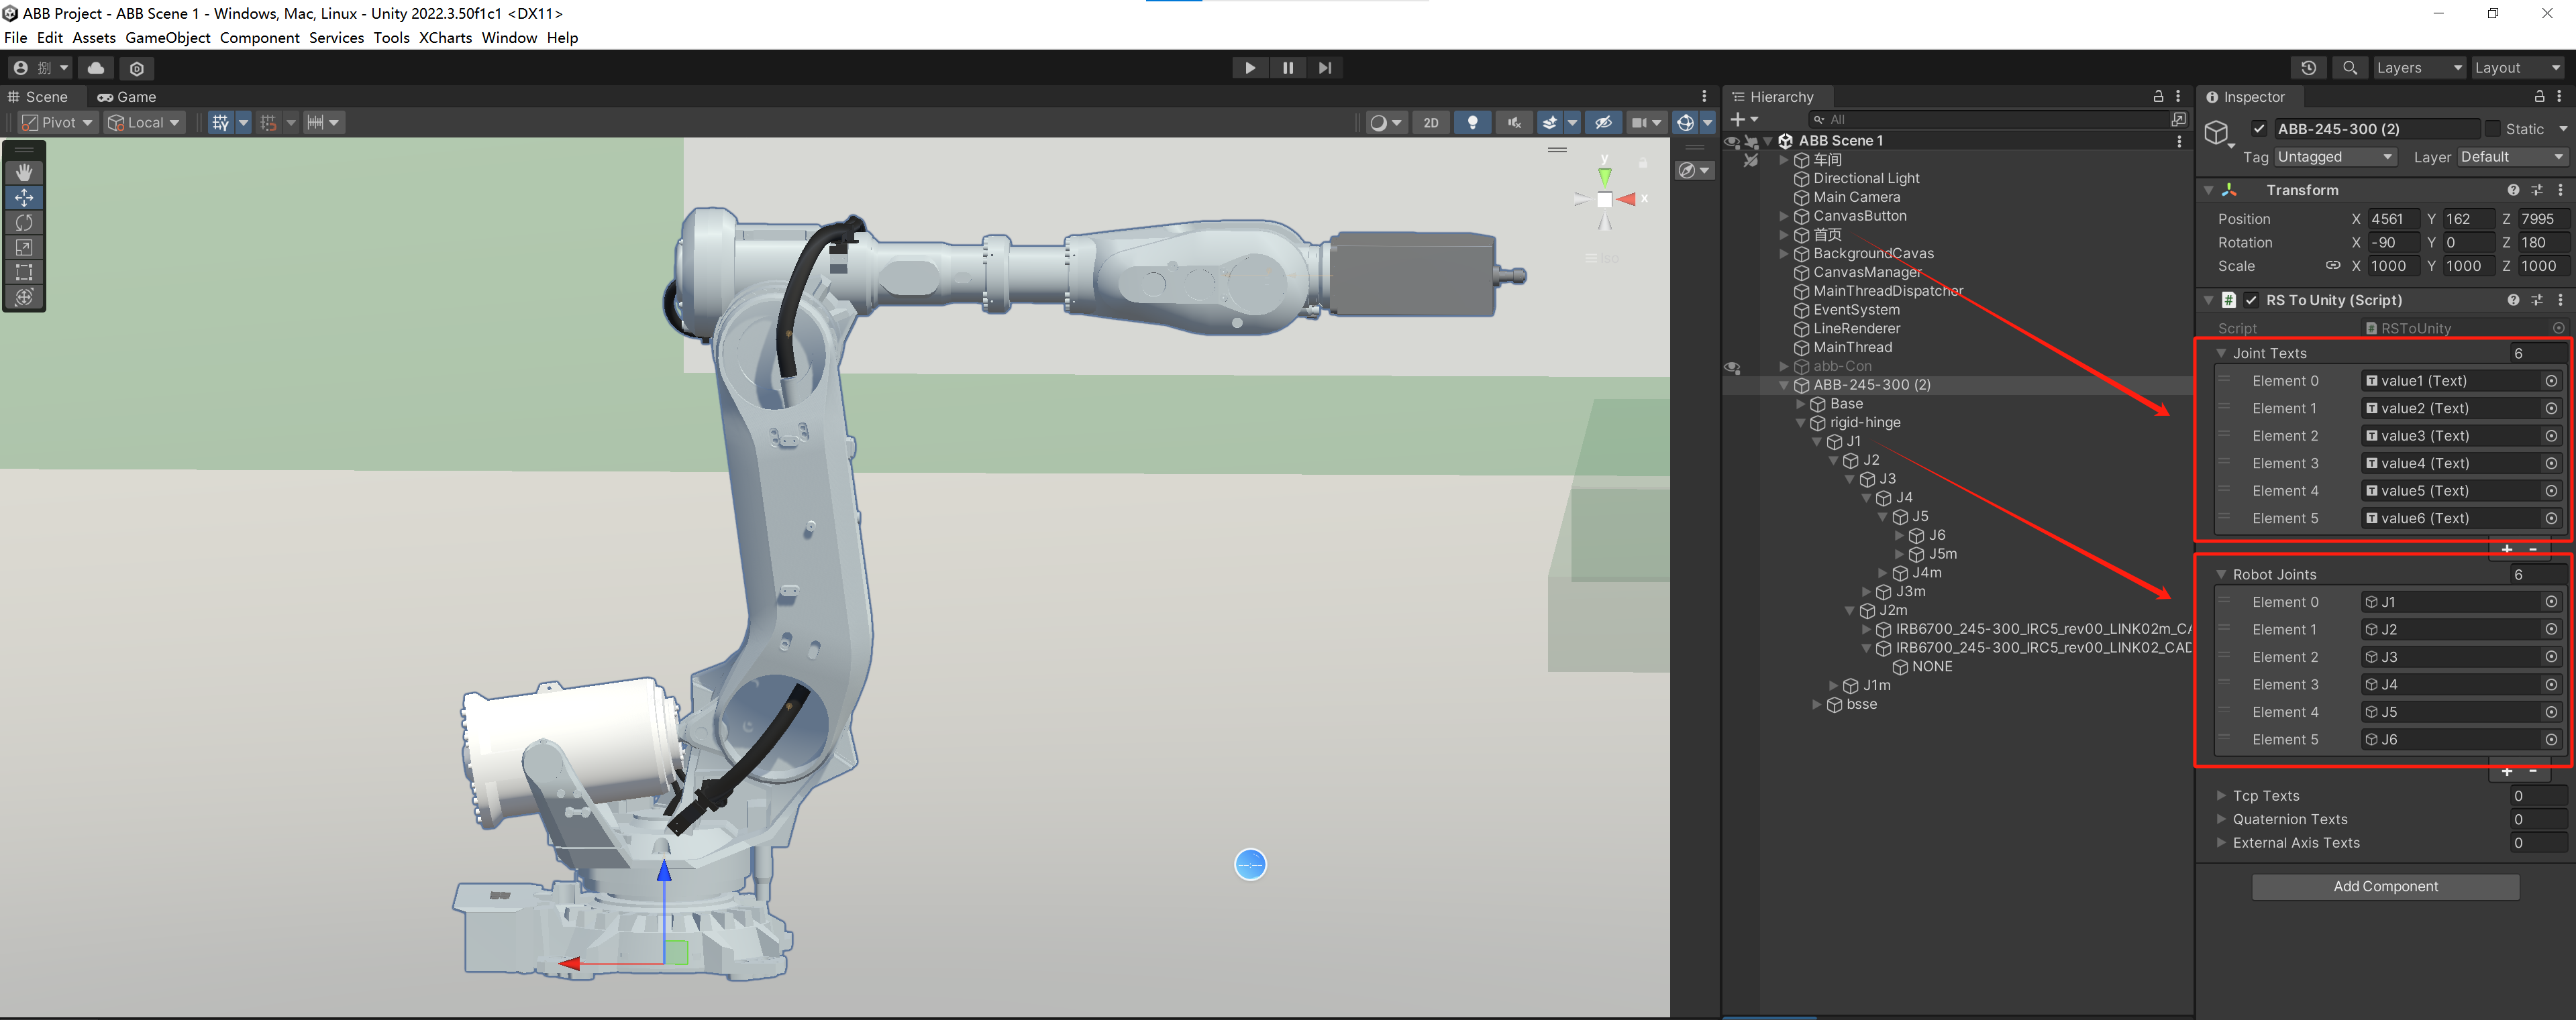The width and height of the screenshot is (2576, 1020).
Task: Toggle 2D scene view mode
Action: click(x=1431, y=123)
